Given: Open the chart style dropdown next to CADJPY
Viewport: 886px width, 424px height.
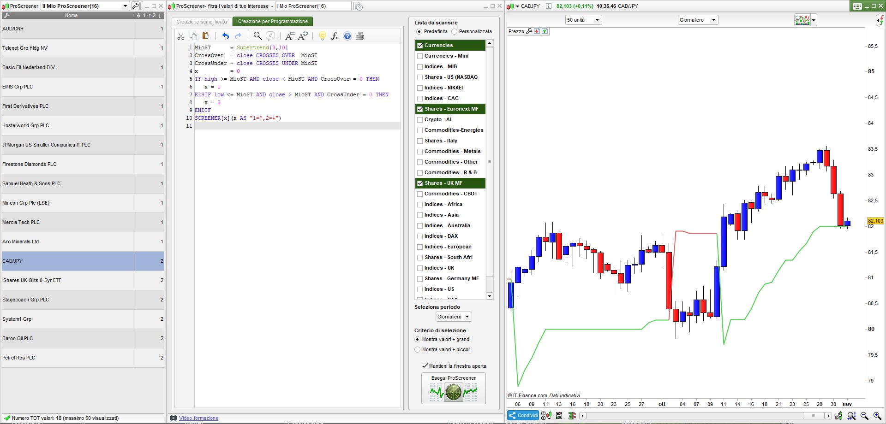Looking at the screenshot, I should click(x=517, y=6).
